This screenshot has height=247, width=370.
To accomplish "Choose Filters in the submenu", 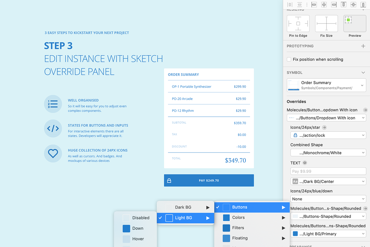I will point(252,228).
